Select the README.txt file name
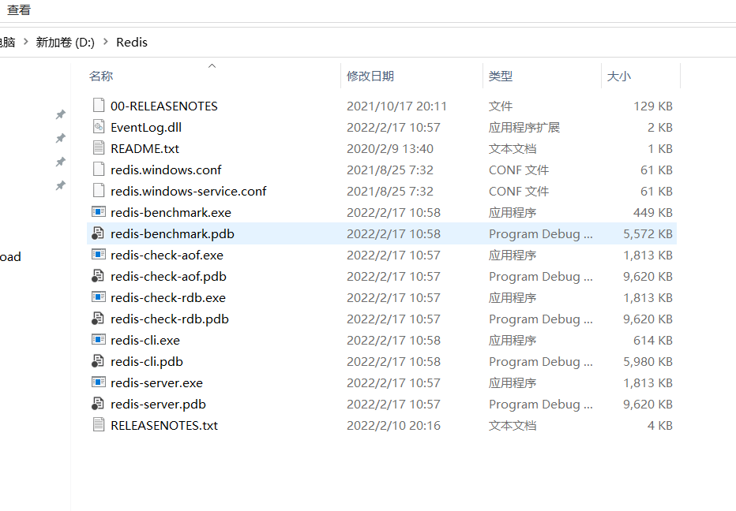Screen dimensions: 736x511 (145, 148)
